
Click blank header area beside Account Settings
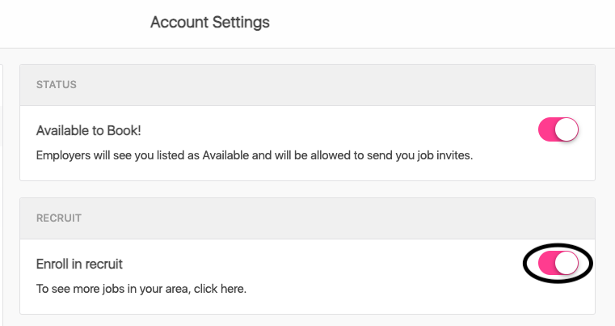(x=444, y=23)
